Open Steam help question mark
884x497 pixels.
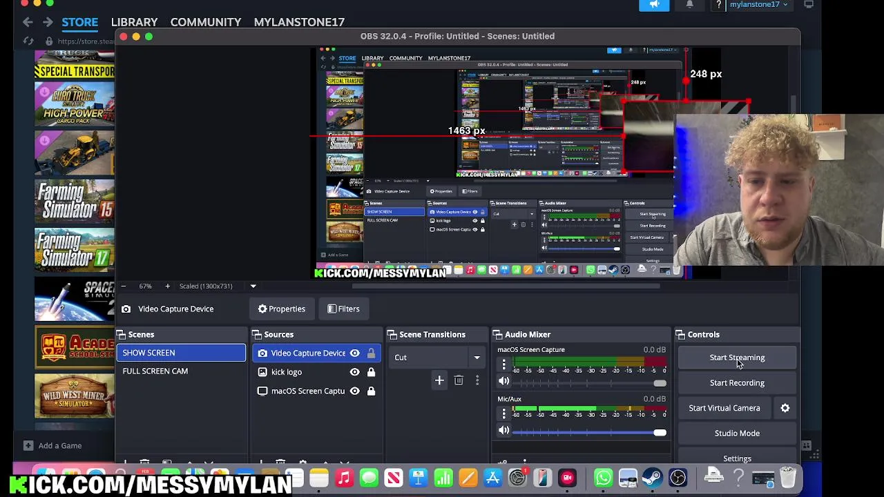click(x=719, y=5)
